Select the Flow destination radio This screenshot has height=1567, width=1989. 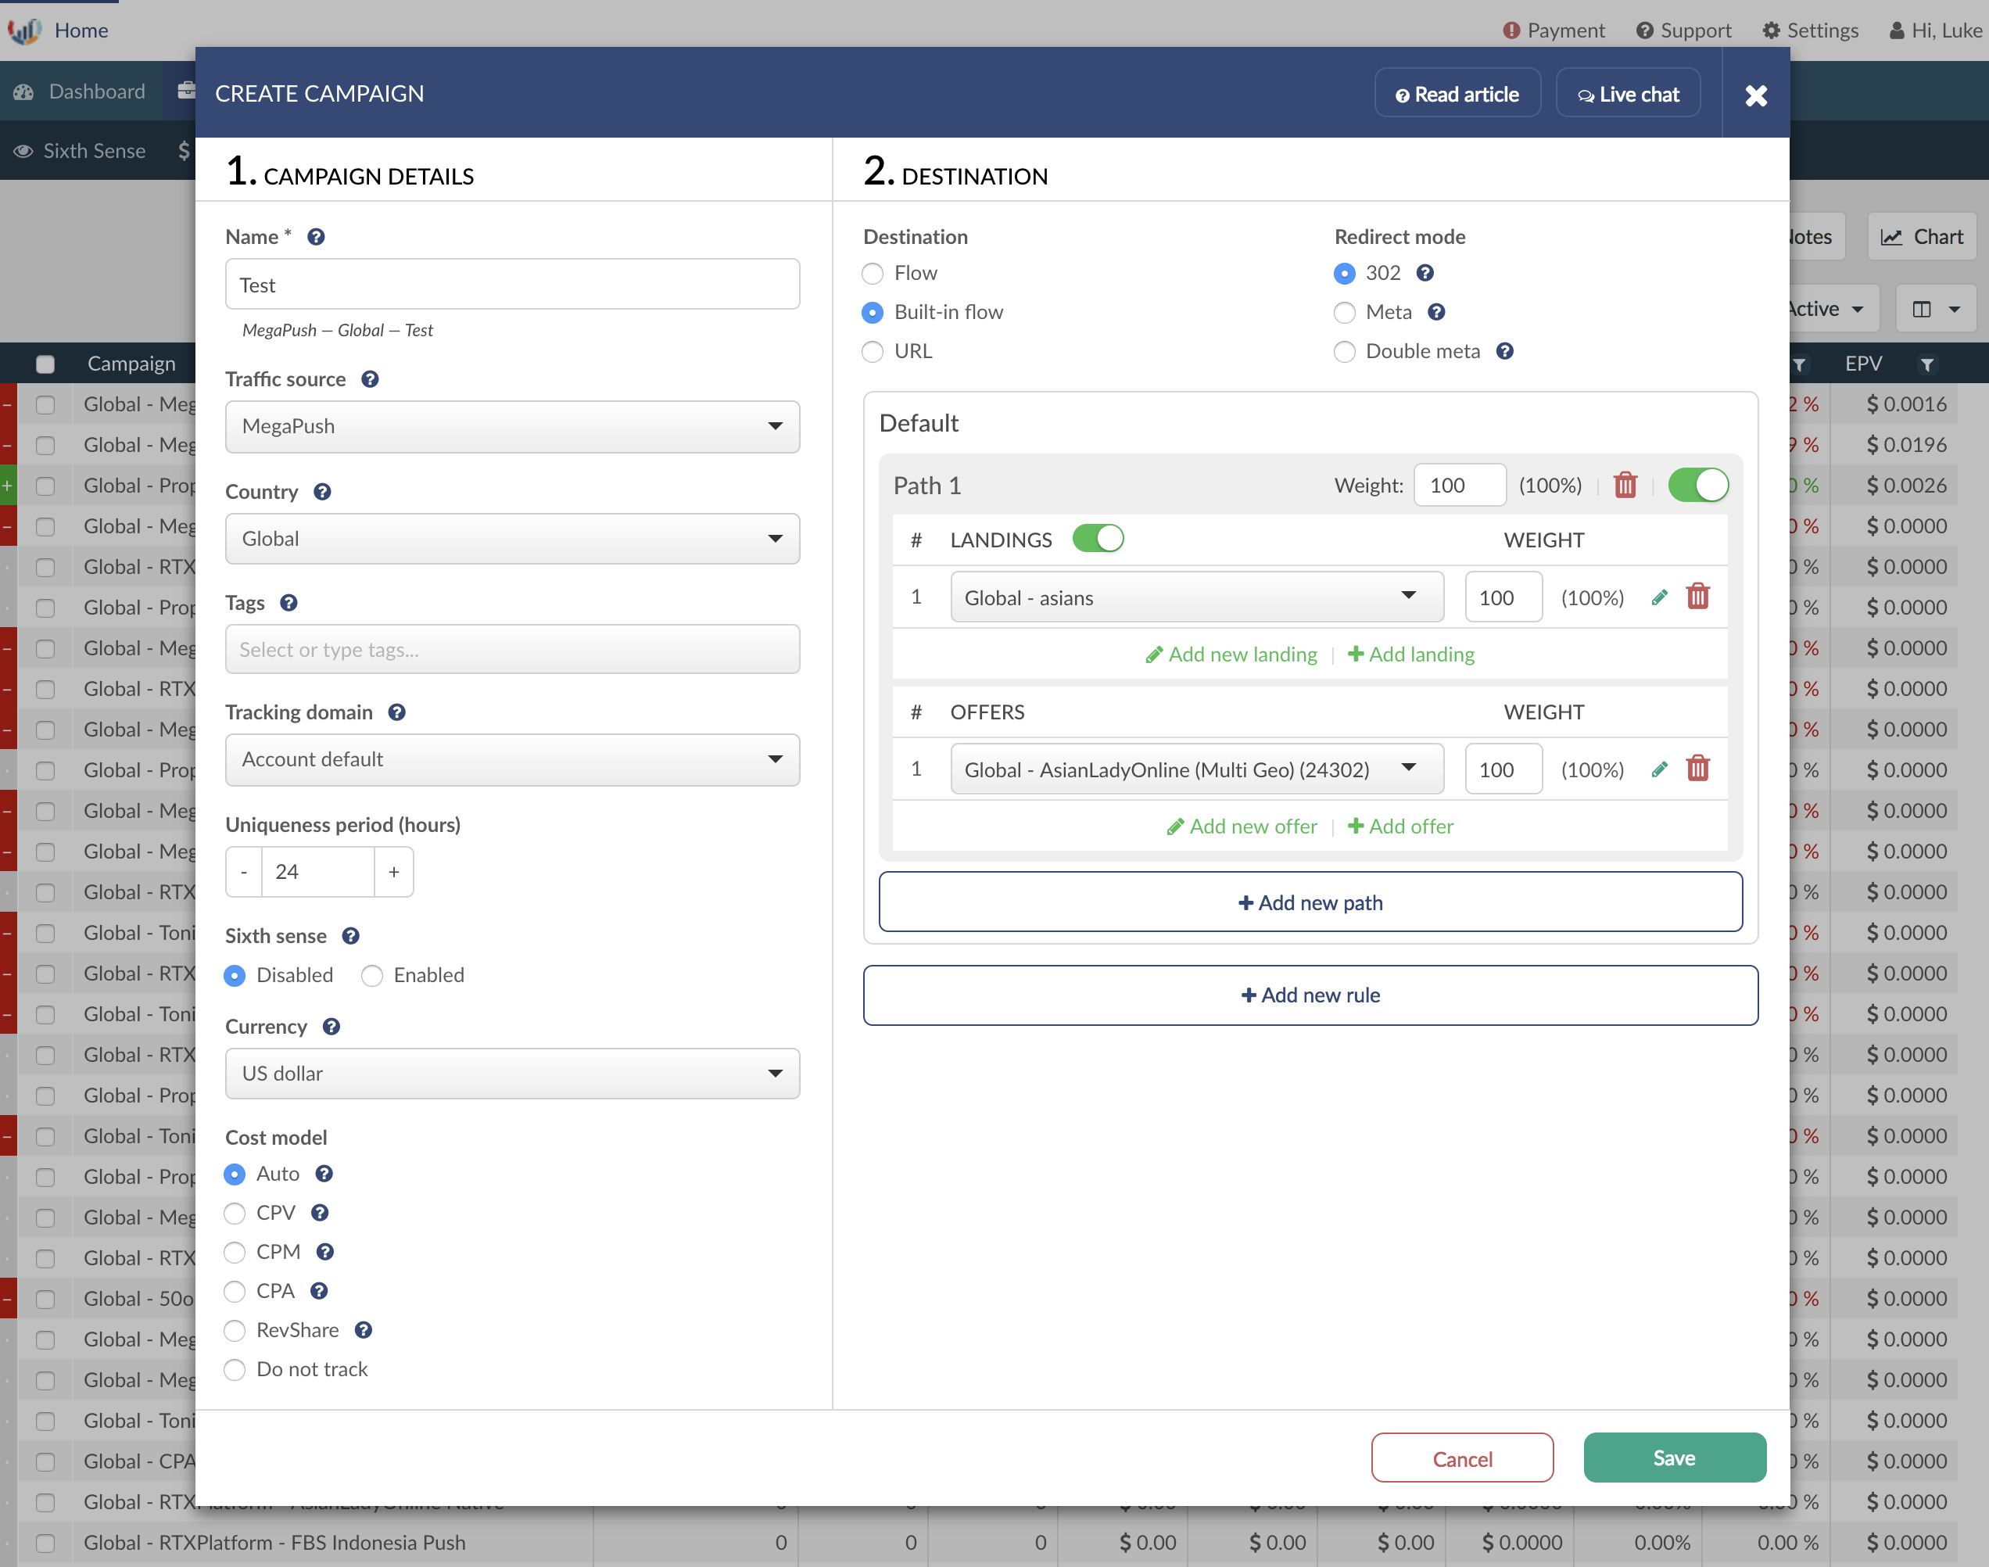(x=873, y=274)
